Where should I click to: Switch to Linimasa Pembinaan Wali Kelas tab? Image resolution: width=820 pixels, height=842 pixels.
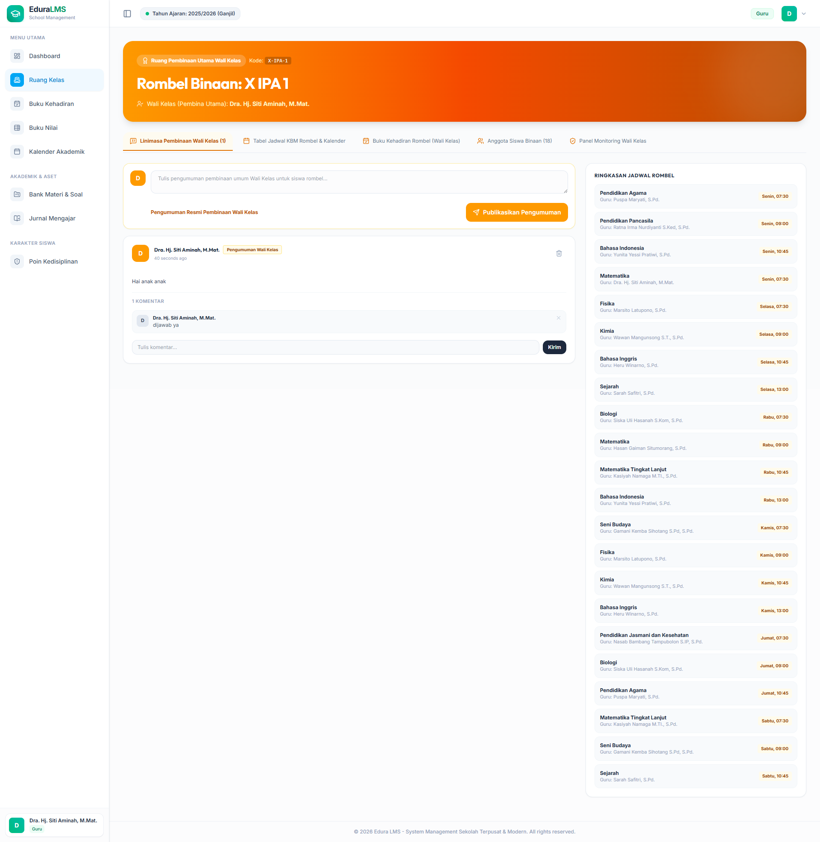pos(178,141)
